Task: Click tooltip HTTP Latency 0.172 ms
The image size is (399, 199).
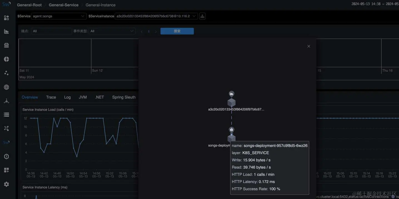Action: [253, 182]
